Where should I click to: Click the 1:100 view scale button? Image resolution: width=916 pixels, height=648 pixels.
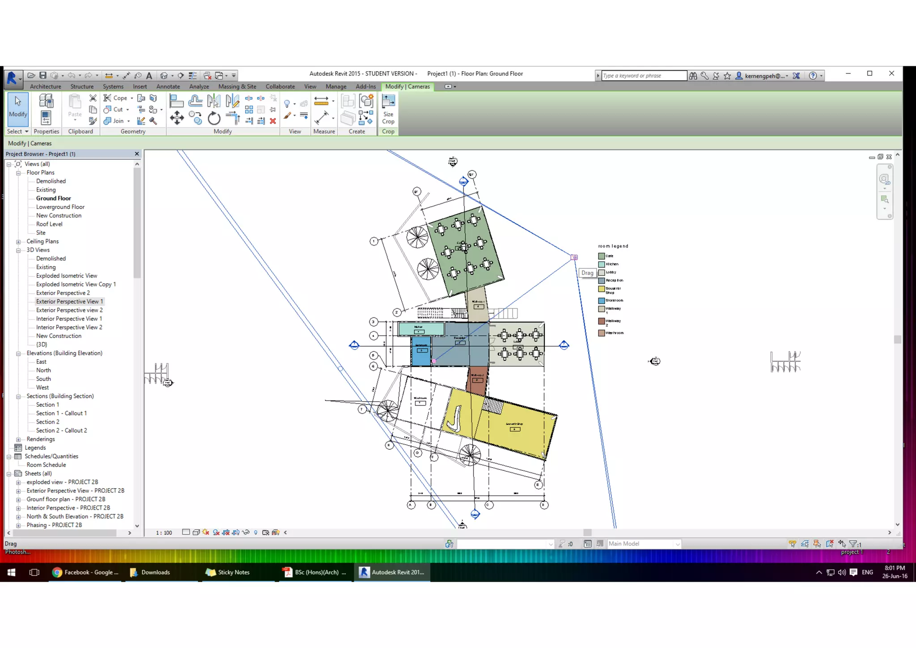coord(164,533)
